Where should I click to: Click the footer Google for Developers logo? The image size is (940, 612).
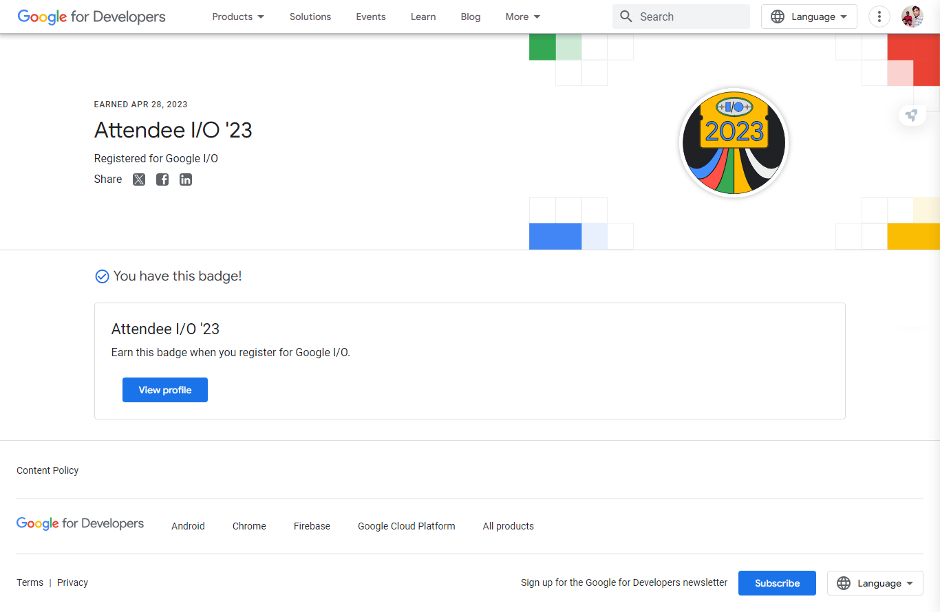tap(81, 524)
